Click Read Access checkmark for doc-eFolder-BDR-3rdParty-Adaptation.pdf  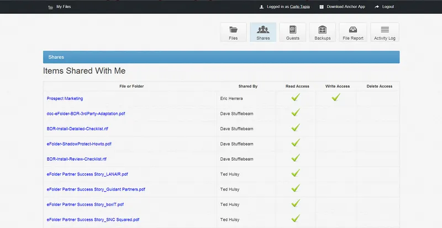[x=296, y=113]
